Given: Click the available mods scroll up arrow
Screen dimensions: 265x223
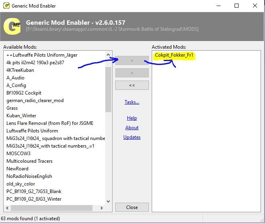Looking at the screenshot, I should coord(108,55).
